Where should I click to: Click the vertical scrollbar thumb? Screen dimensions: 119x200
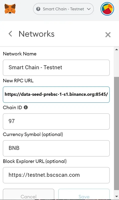pyautogui.click(x=116, y=133)
